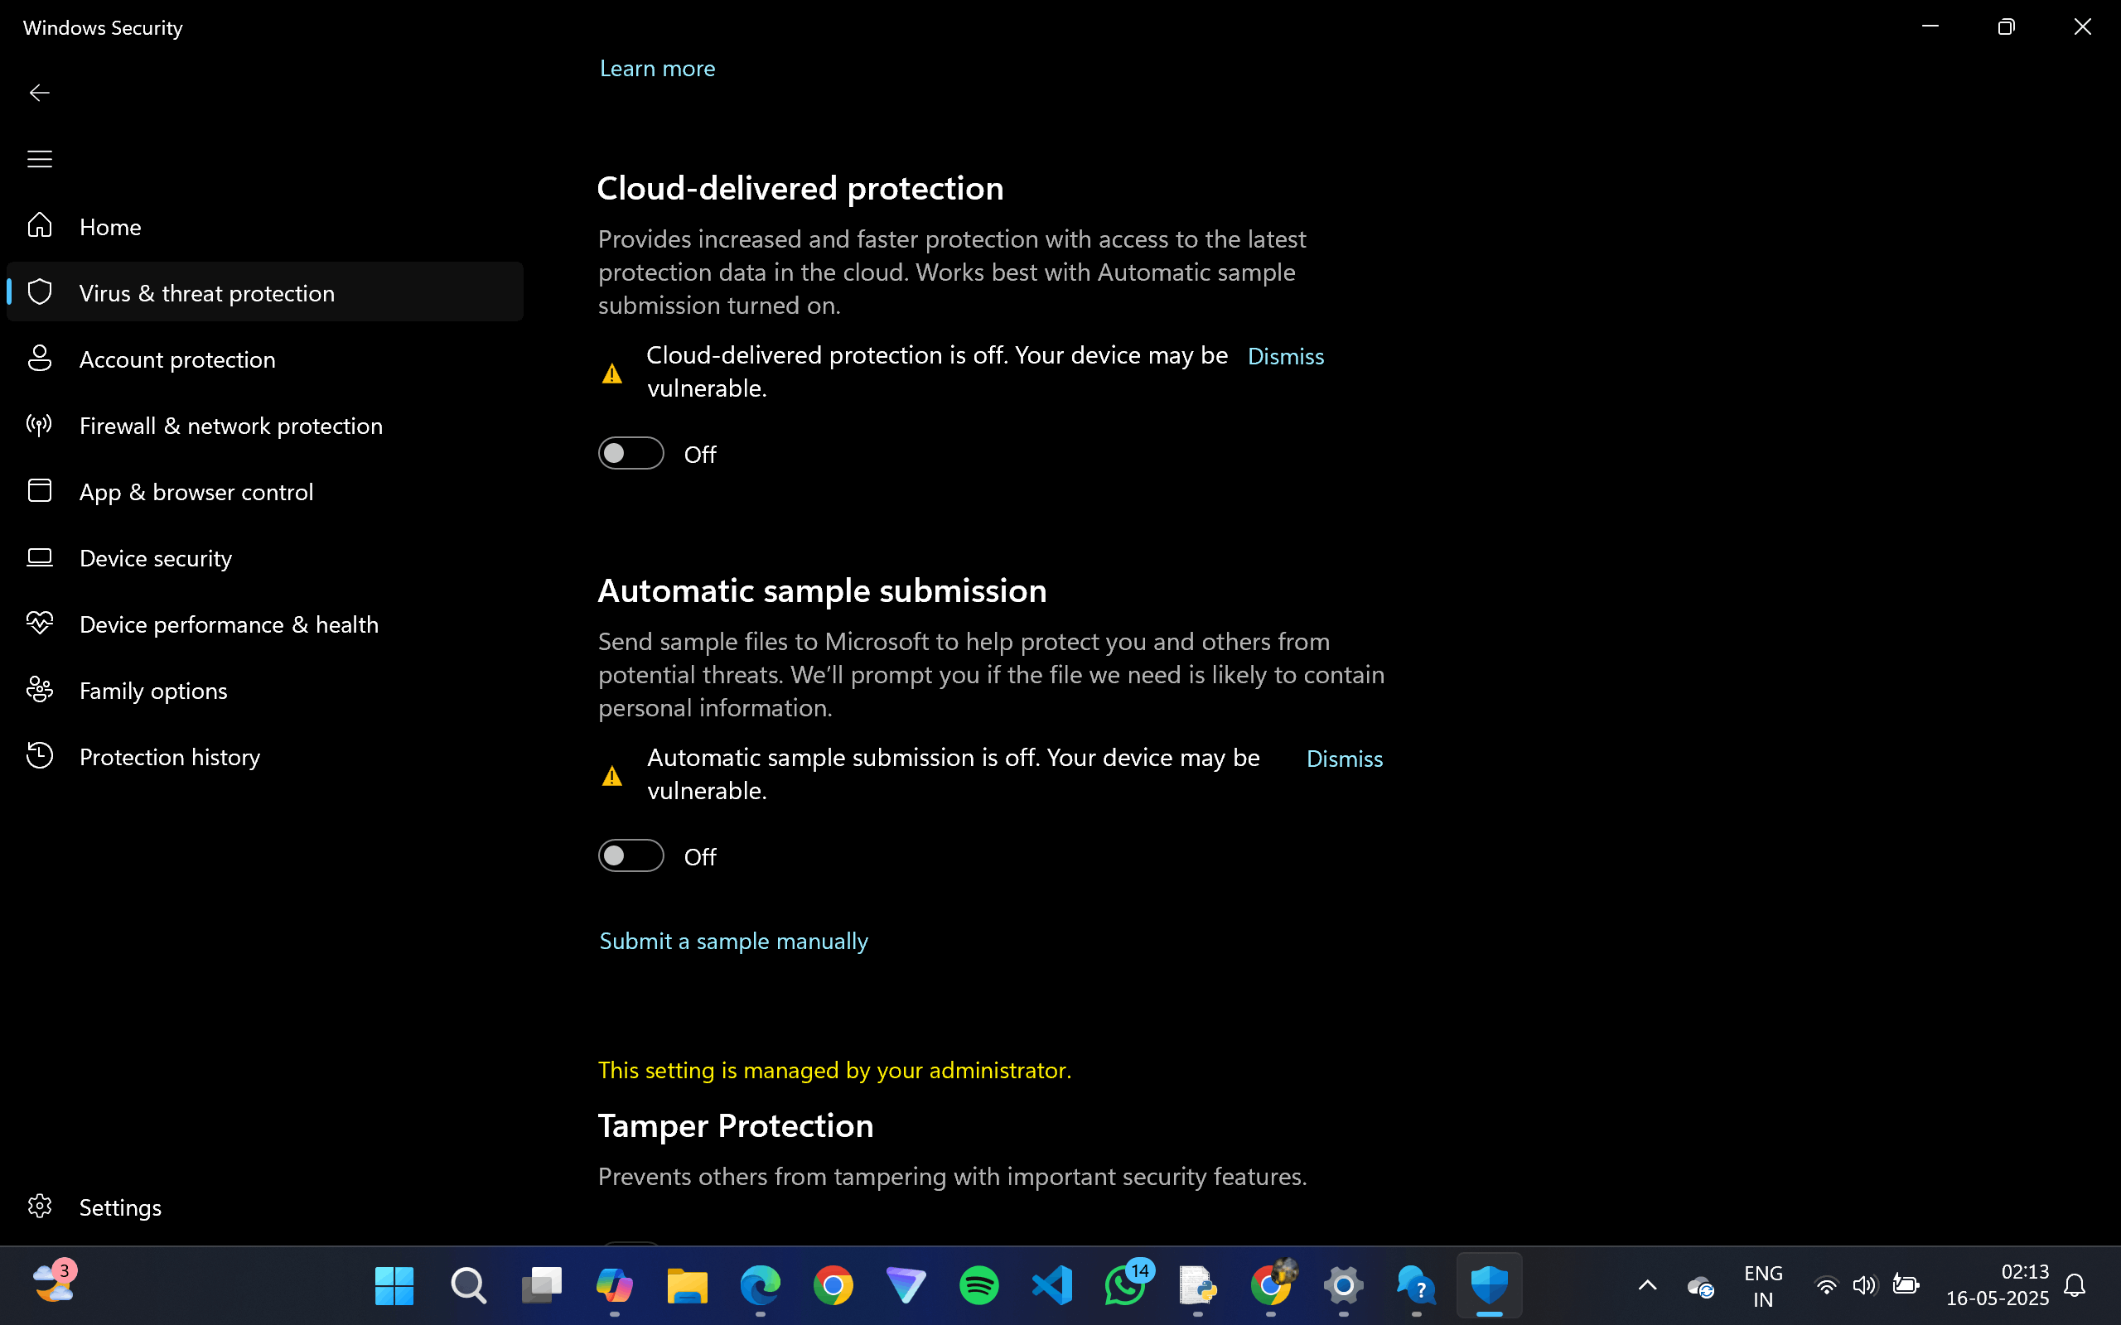This screenshot has width=2121, height=1325.
Task: Open Home via the house icon
Action: tap(40, 226)
